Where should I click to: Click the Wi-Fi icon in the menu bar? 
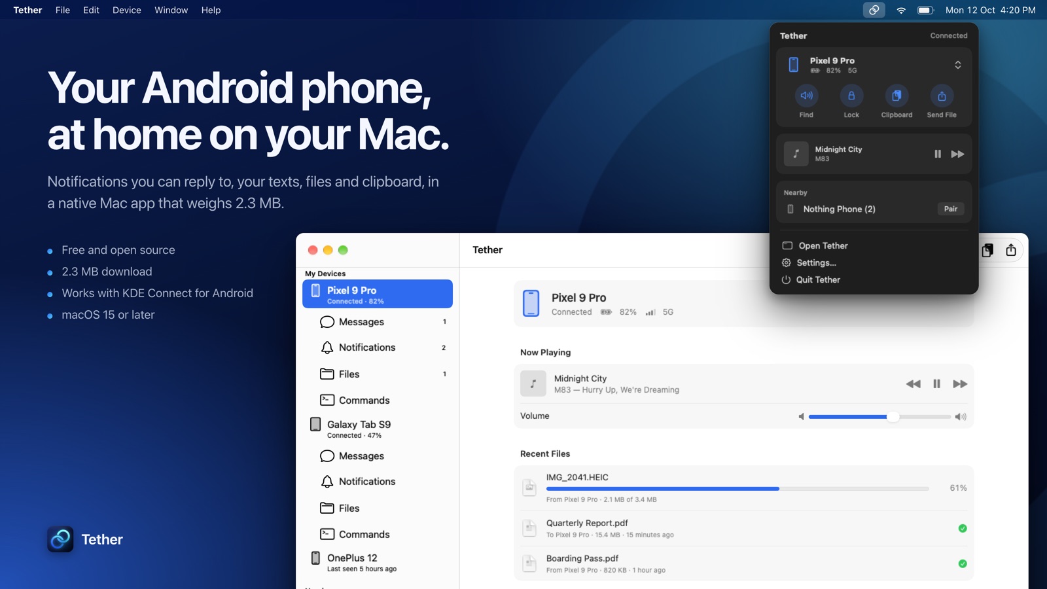[x=901, y=10]
